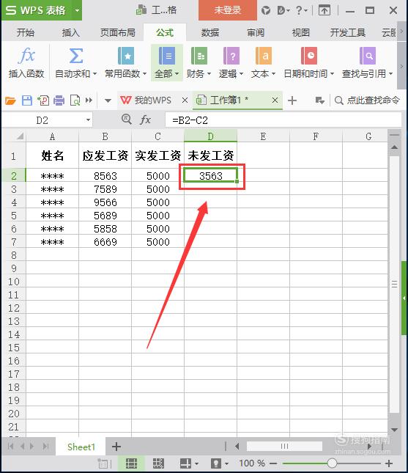Screen dimensions: 408x473
Task: Toggle the reading mode crosshair icon
Action: pos(185,463)
